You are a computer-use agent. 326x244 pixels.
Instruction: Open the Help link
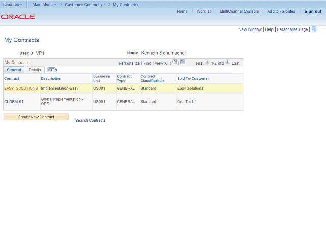pyautogui.click(x=269, y=29)
